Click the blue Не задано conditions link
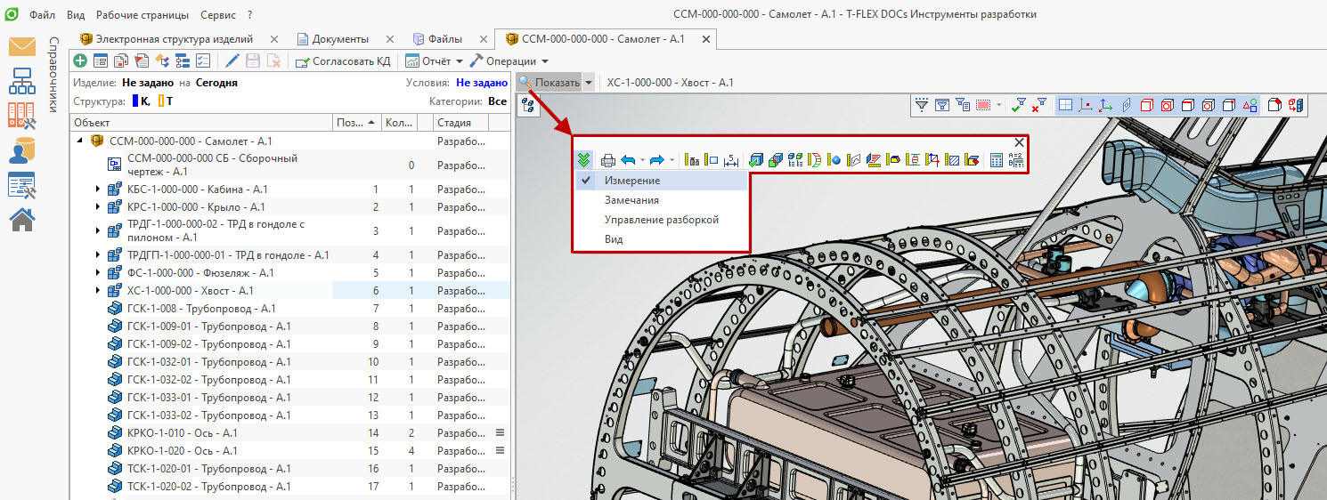The image size is (1327, 500). 482,83
